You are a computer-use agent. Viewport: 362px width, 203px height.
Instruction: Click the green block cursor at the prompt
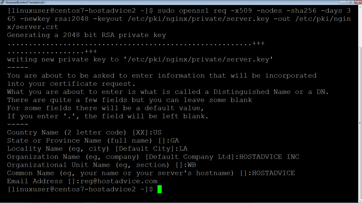coord(159,189)
